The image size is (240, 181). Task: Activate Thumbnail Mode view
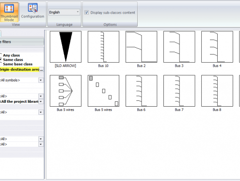coord(9,12)
